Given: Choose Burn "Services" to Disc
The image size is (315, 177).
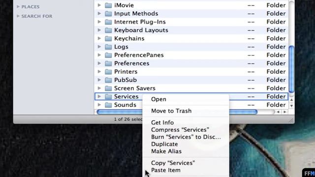Looking at the screenshot, I should (186, 137).
